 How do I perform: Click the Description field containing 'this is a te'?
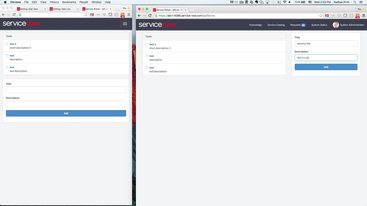[326, 58]
